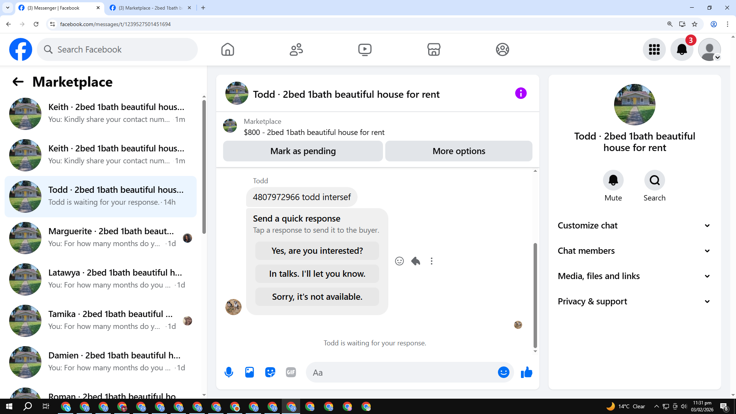The image size is (736, 414).
Task: Open emoji picker in message box
Action: (x=503, y=372)
